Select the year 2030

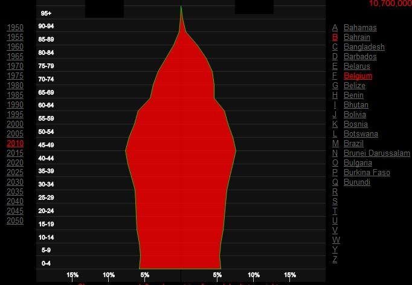pyautogui.click(x=15, y=182)
